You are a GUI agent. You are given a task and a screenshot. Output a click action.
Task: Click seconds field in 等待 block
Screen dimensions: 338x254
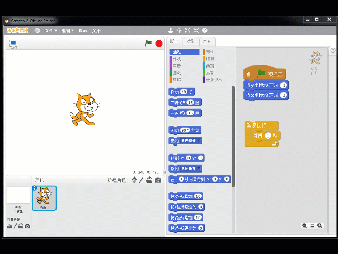click(268, 135)
